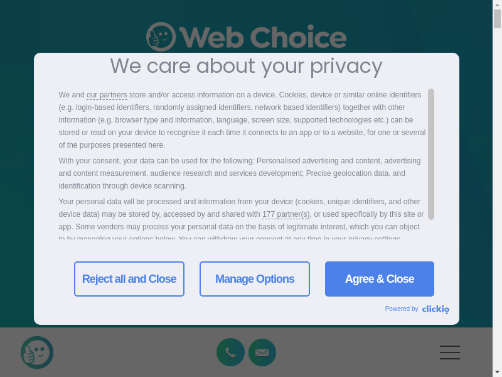The height and width of the screenshot is (377, 502).
Task: Open Manage Options for consent settings
Action: pyautogui.click(x=255, y=279)
